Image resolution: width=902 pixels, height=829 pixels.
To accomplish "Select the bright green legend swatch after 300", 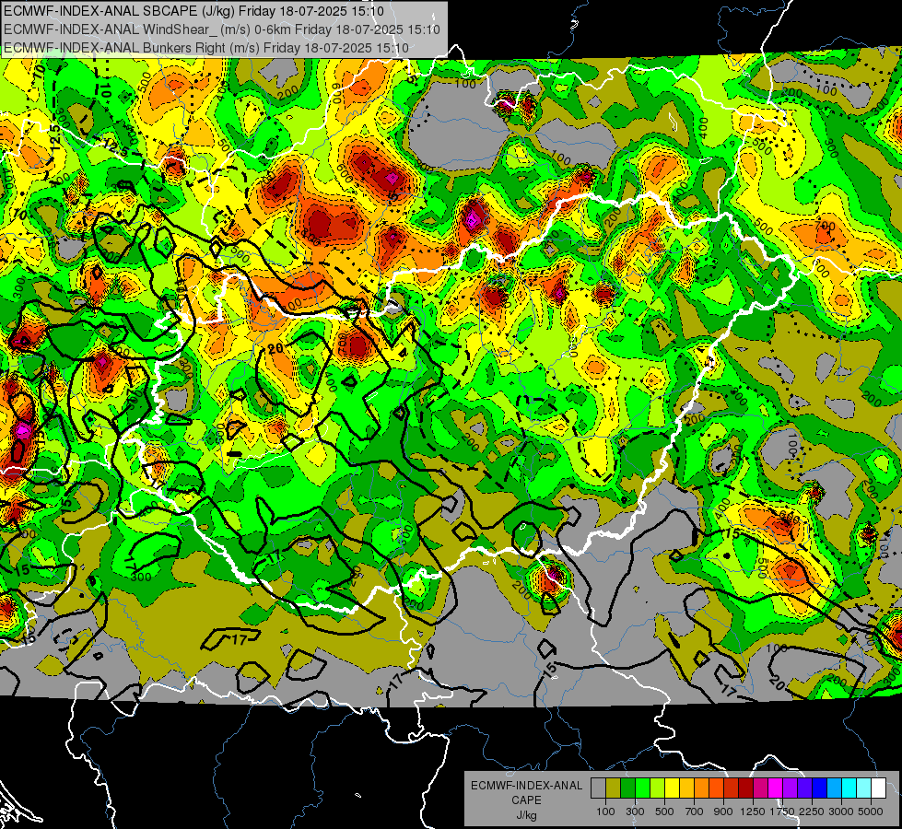I will (x=642, y=788).
